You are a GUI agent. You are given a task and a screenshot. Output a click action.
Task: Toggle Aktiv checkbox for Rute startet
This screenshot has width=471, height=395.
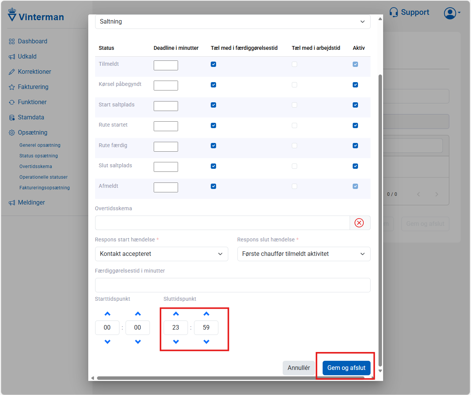pyautogui.click(x=355, y=125)
